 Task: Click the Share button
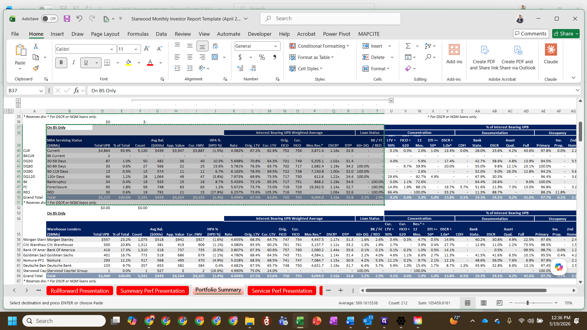point(566,34)
